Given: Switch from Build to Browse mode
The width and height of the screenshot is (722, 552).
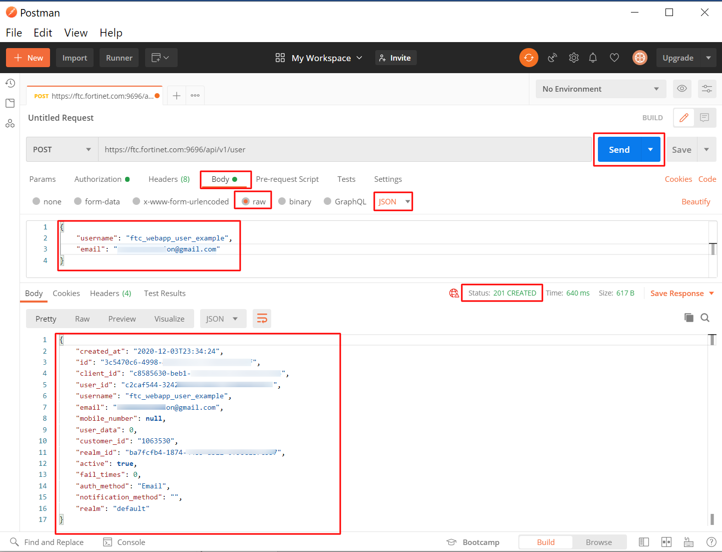Looking at the screenshot, I should pos(599,541).
